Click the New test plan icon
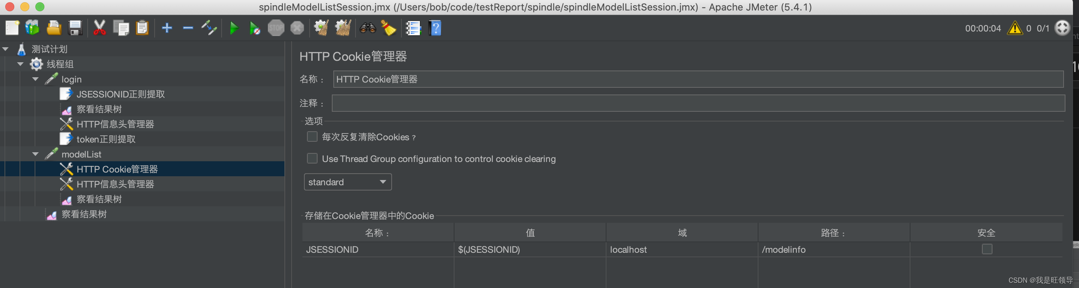The width and height of the screenshot is (1079, 288). point(12,28)
